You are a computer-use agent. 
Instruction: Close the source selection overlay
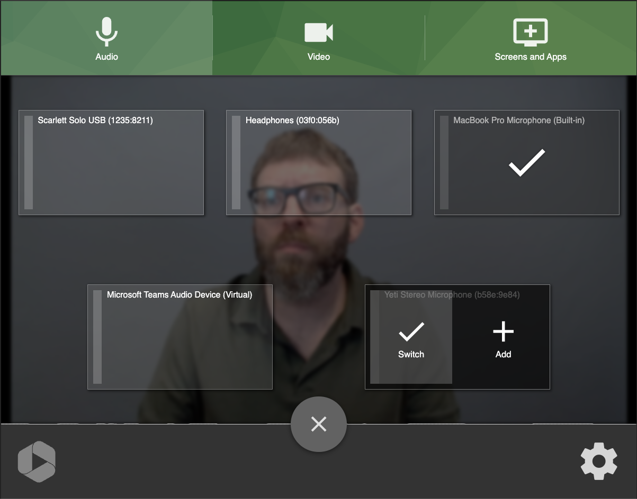point(319,424)
